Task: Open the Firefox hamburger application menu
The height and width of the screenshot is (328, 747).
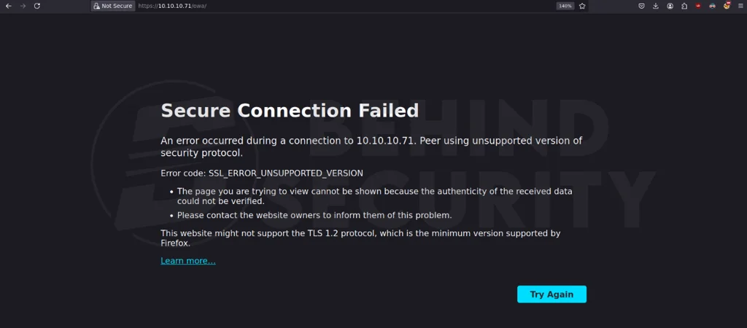Action: (x=740, y=6)
